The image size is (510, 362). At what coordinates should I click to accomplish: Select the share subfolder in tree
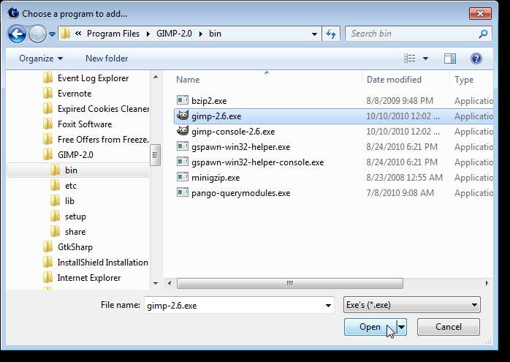75,232
